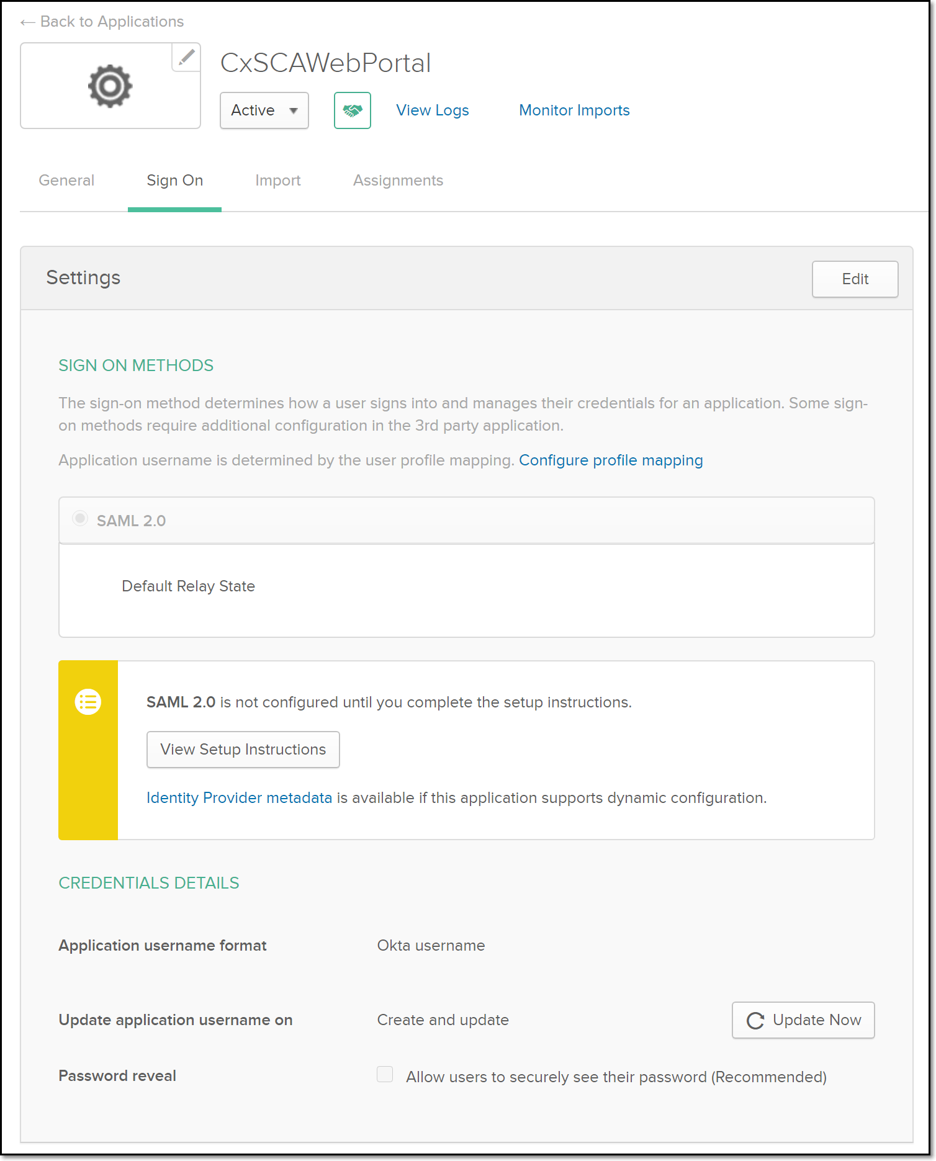Go to the Assignments tab
This screenshot has height=1161, width=936.
click(398, 181)
